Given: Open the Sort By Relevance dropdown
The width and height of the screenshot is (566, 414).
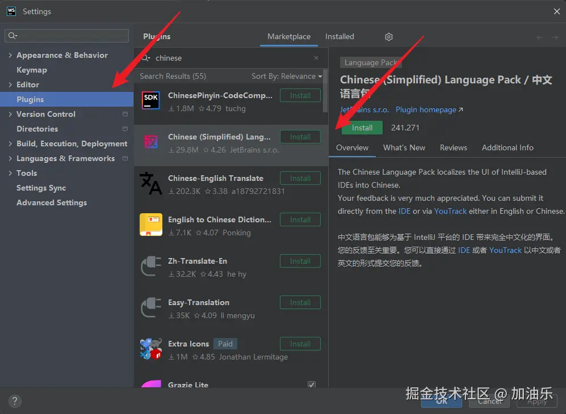Looking at the screenshot, I should click(287, 76).
